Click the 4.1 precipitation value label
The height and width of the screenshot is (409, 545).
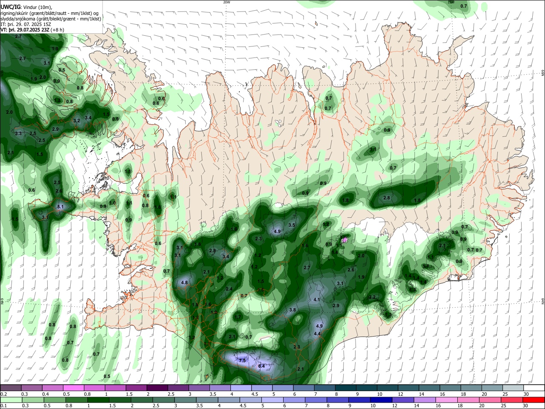click(x=316, y=300)
